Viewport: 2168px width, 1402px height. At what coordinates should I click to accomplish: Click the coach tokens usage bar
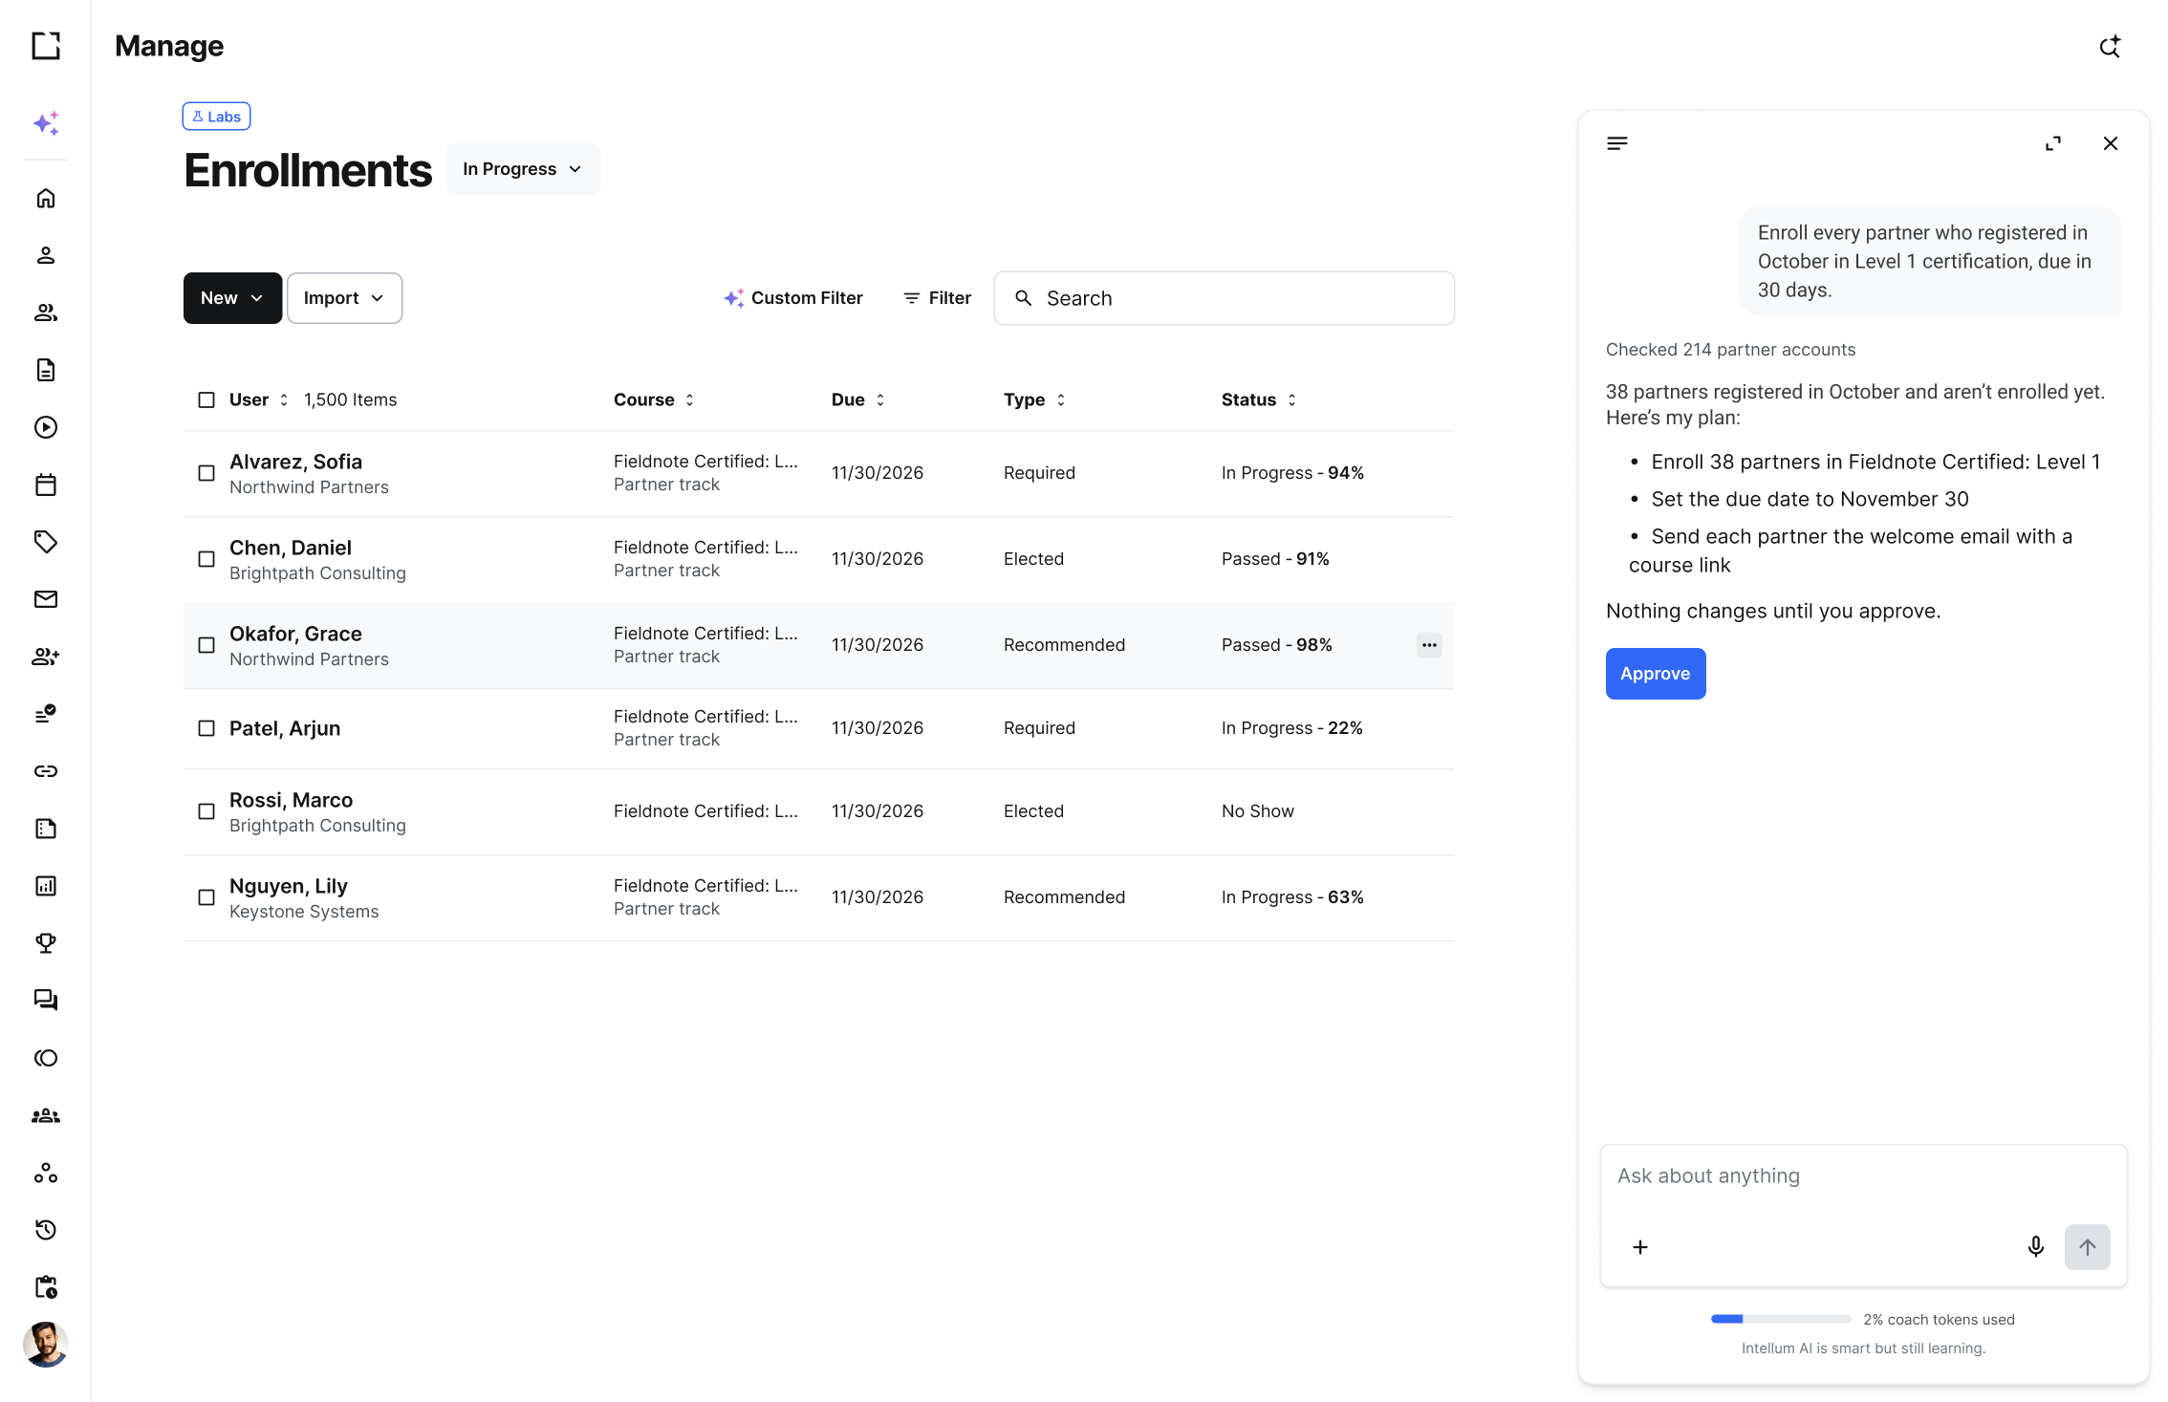click(1781, 1319)
